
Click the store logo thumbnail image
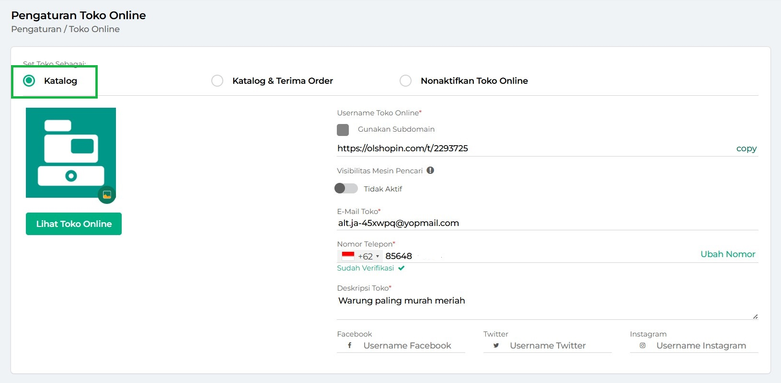(70, 152)
